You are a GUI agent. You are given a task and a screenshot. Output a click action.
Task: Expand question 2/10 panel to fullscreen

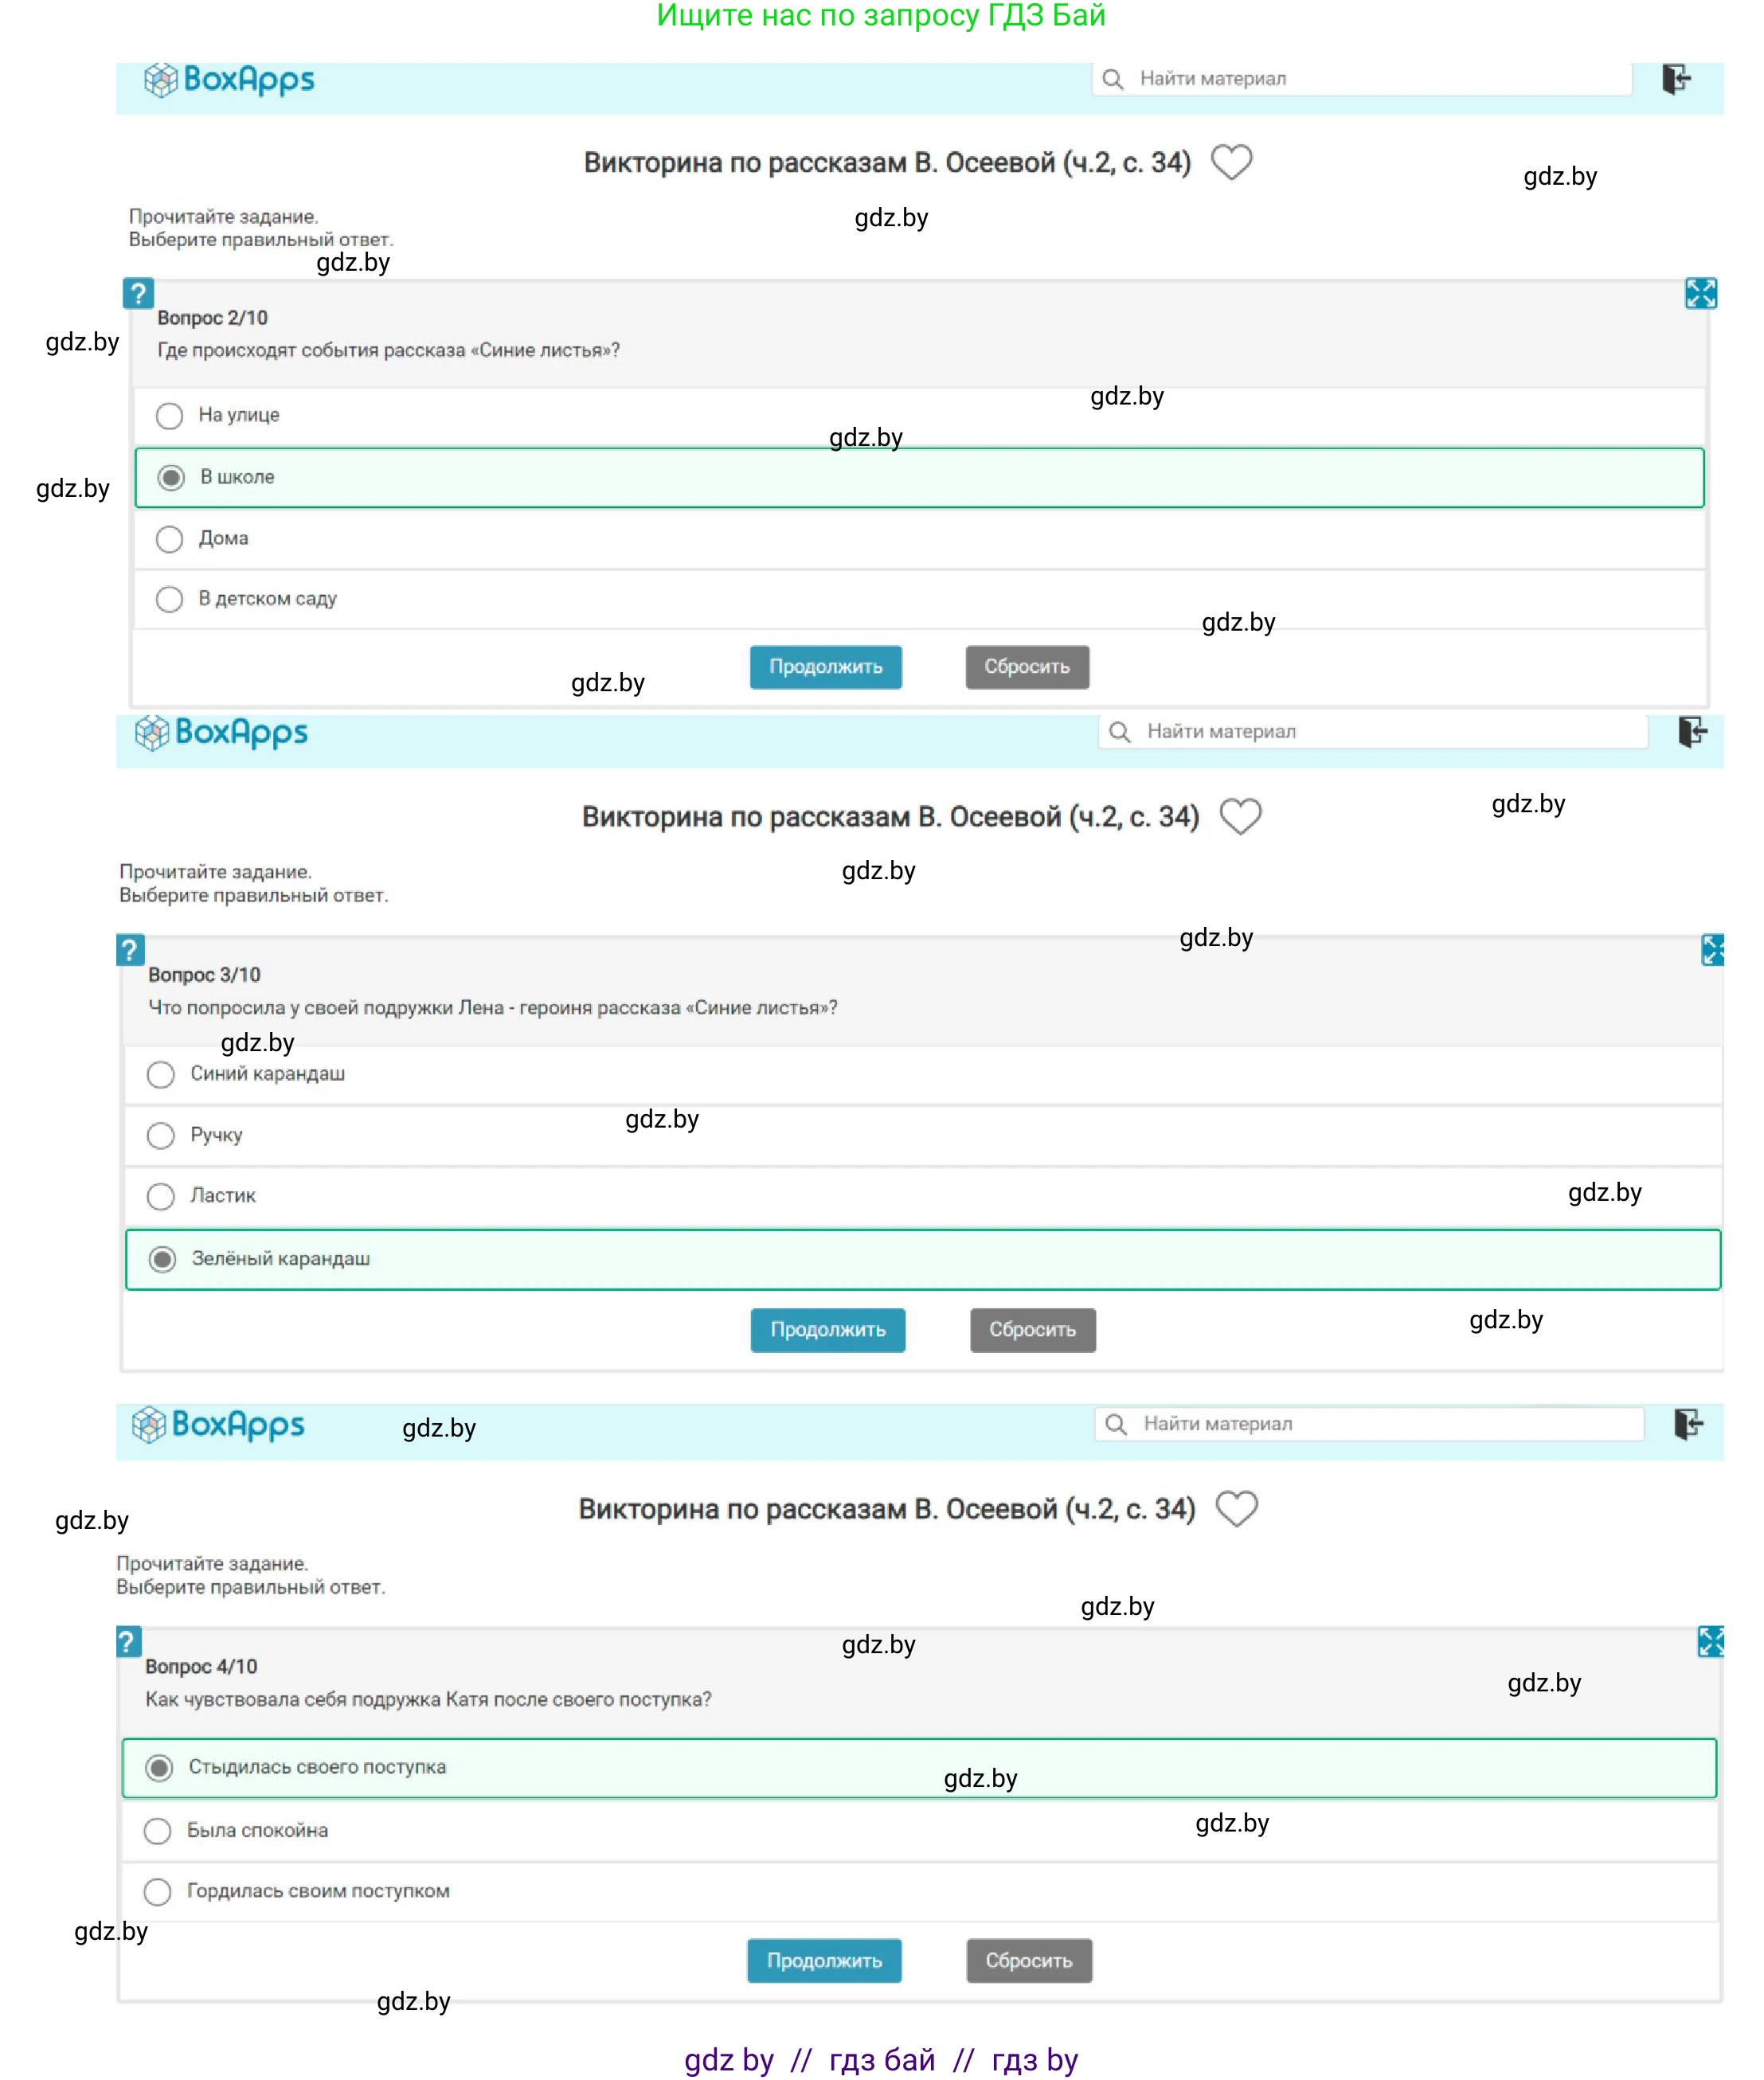pos(1700,293)
